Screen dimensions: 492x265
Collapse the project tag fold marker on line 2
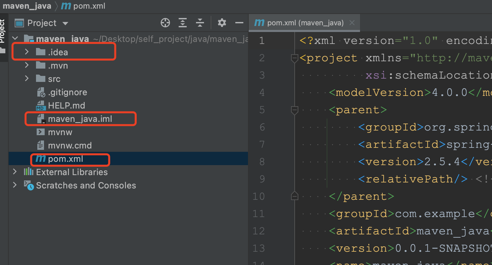click(294, 58)
